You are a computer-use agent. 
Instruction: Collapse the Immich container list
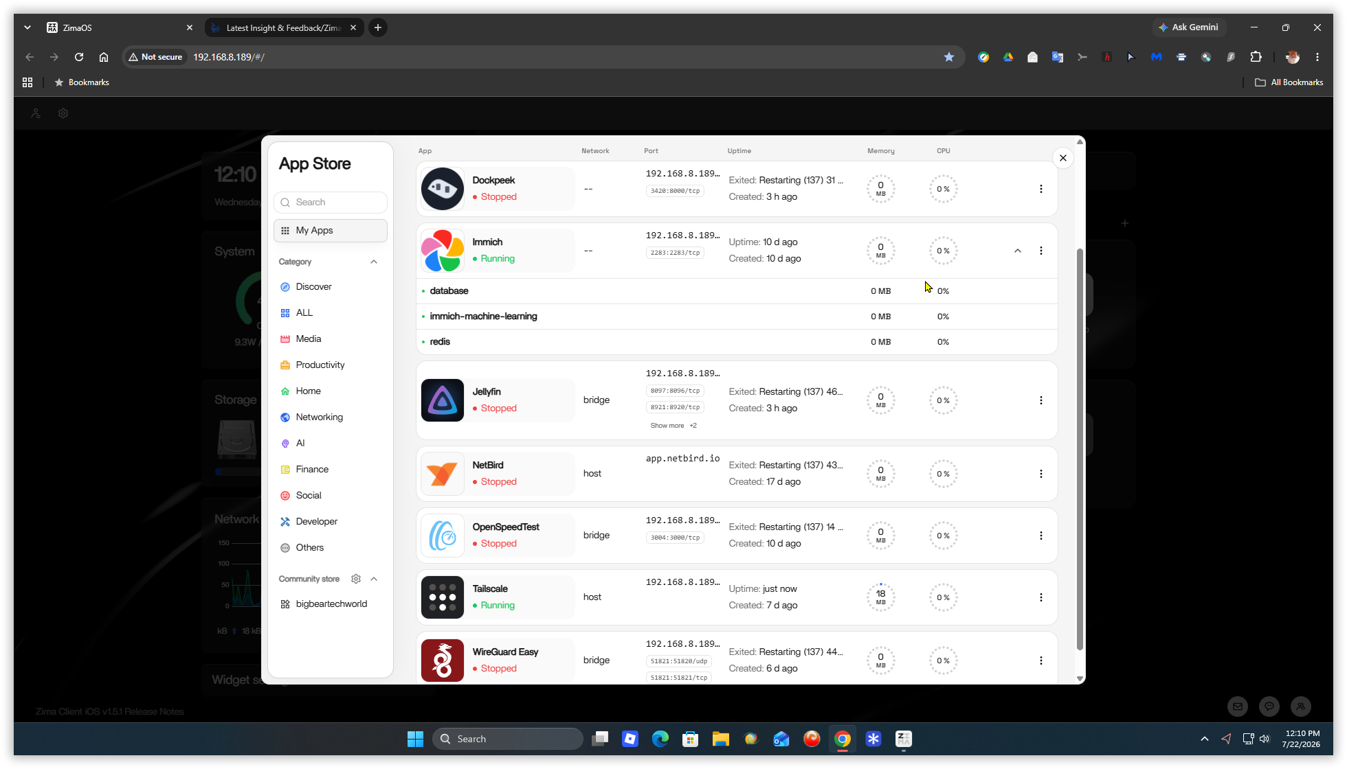click(x=1018, y=251)
